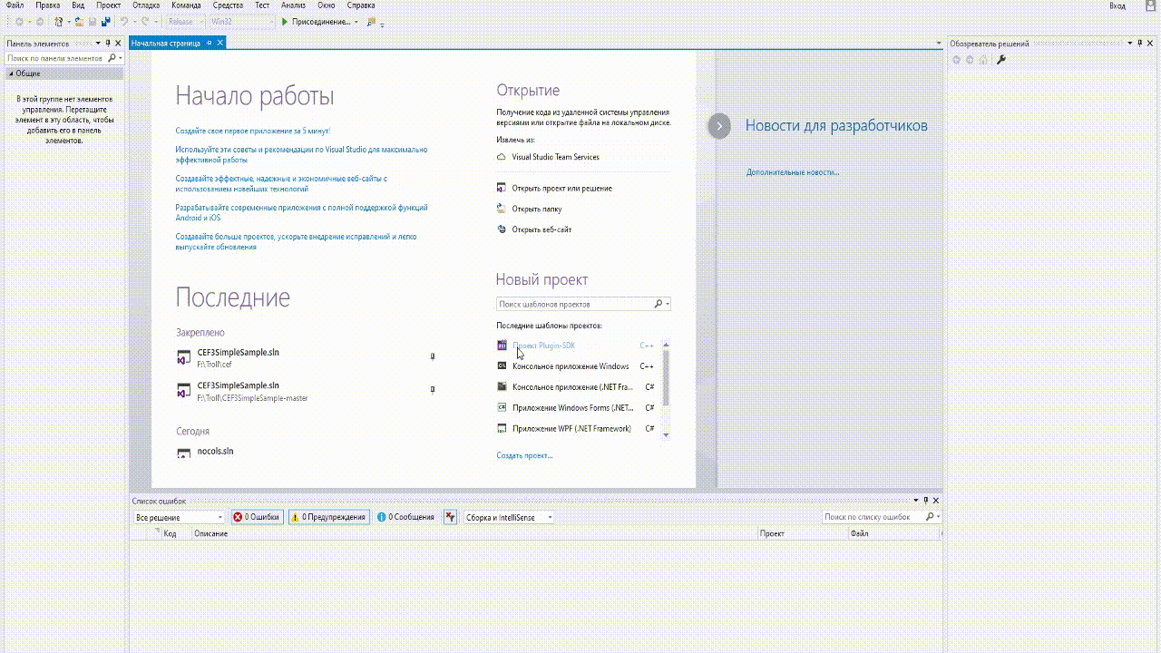
Task: Click the Вход sign-in button
Action: click(1117, 5)
